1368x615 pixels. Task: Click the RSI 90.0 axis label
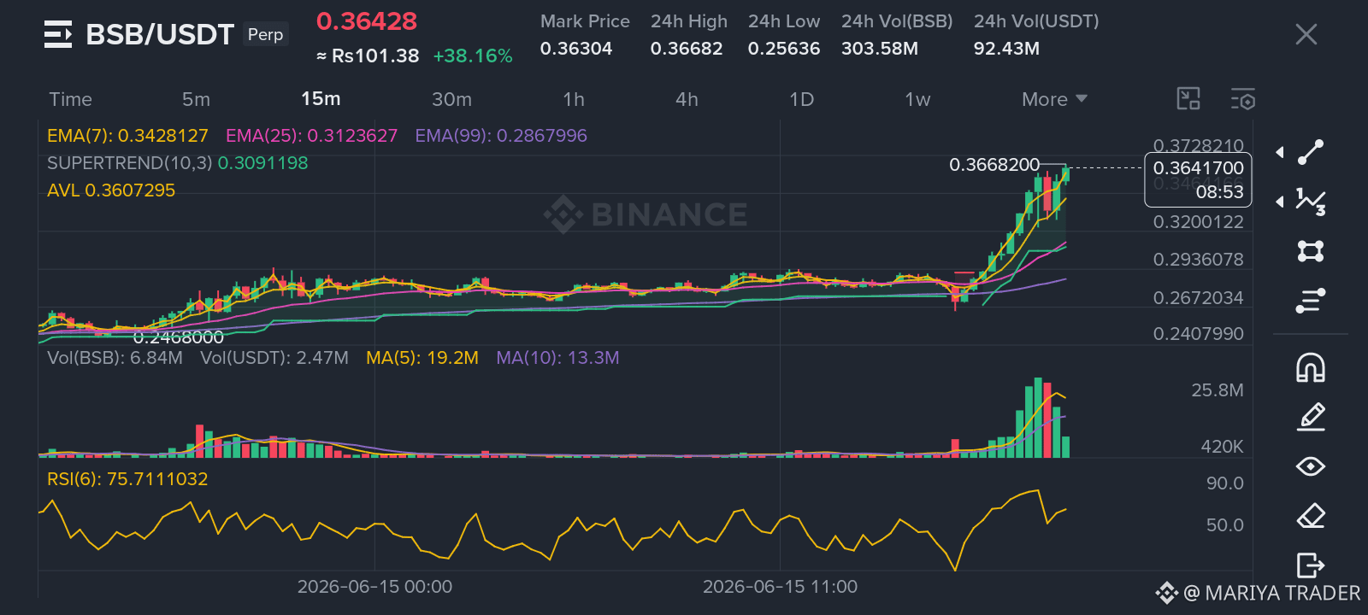(x=1225, y=483)
